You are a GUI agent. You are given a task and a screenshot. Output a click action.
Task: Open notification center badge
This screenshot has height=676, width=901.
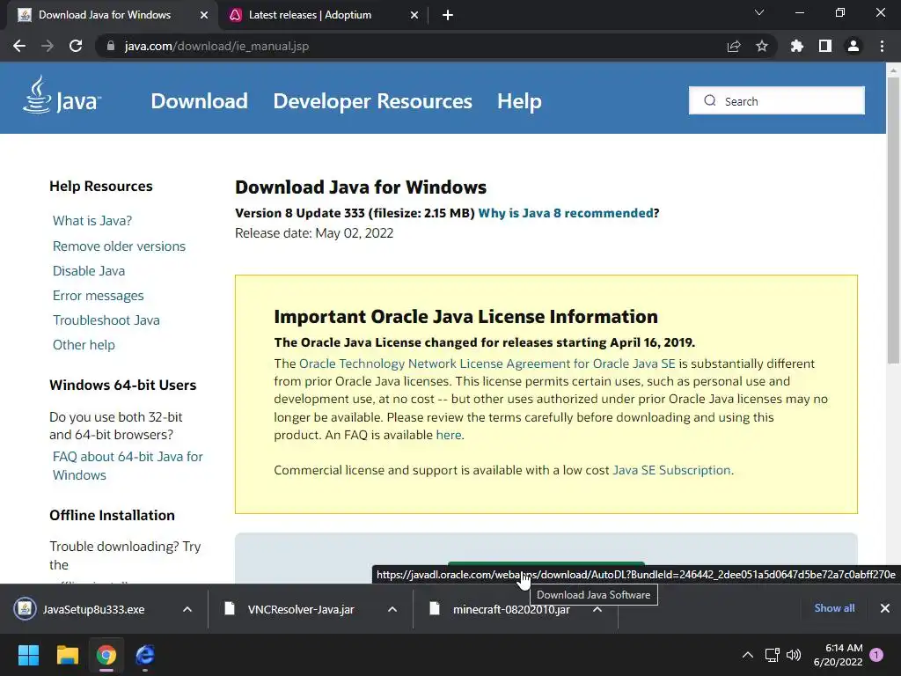[876, 655]
